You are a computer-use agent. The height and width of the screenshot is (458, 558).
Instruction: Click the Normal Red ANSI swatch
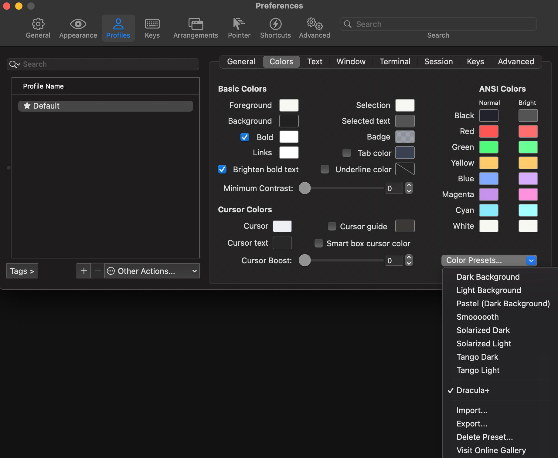click(x=488, y=131)
